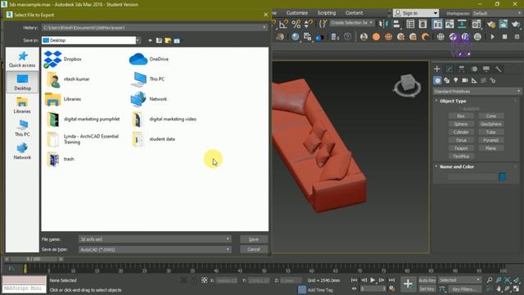Click the Cancel button
Image resolution: width=524 pixels, height=295 pixels.
point(254,249)
